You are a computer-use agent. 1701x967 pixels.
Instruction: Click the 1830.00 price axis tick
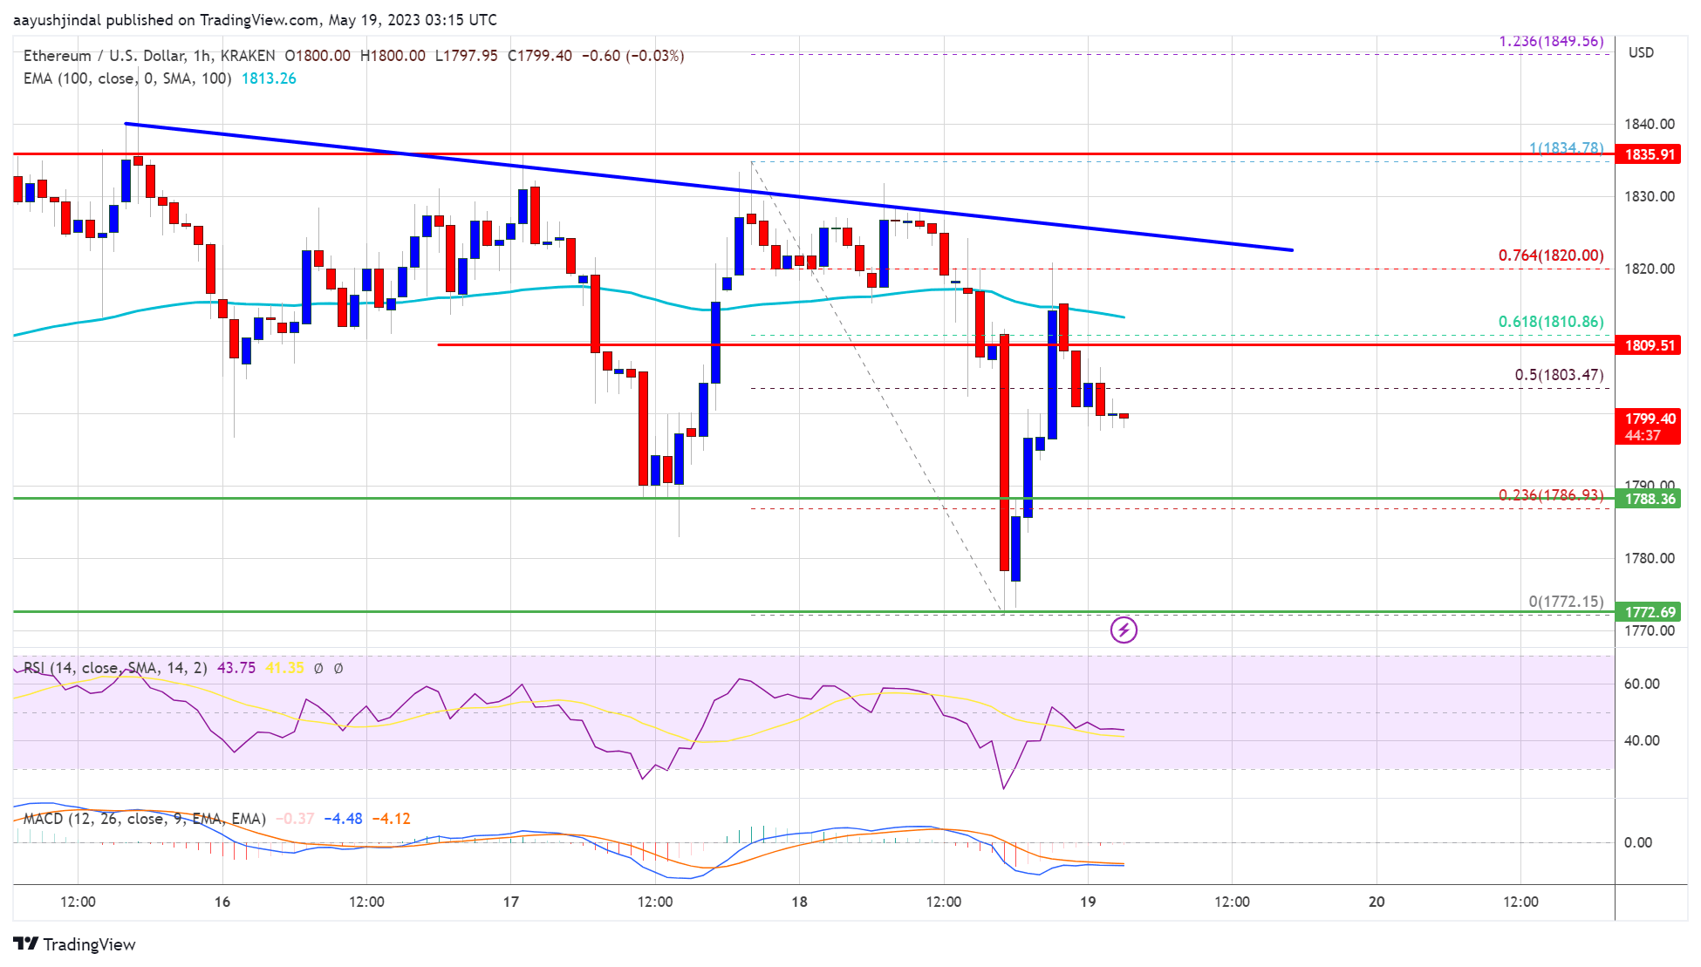[1649, 196]
